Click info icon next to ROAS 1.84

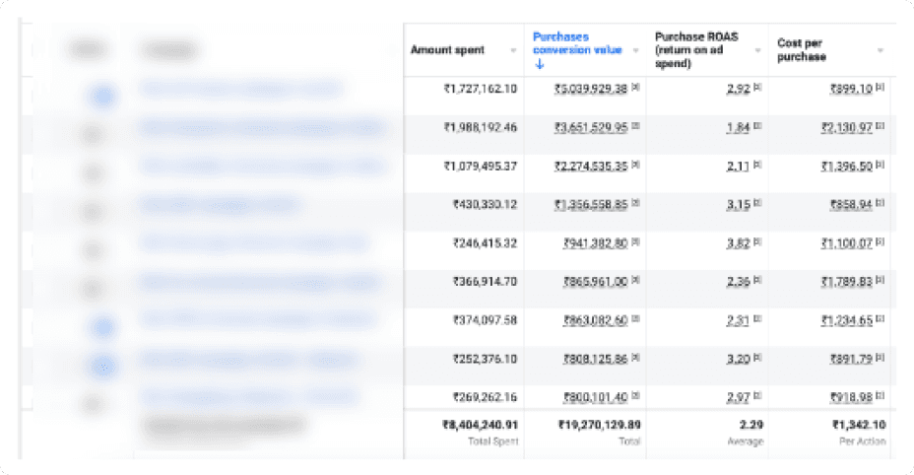point(757,125)
